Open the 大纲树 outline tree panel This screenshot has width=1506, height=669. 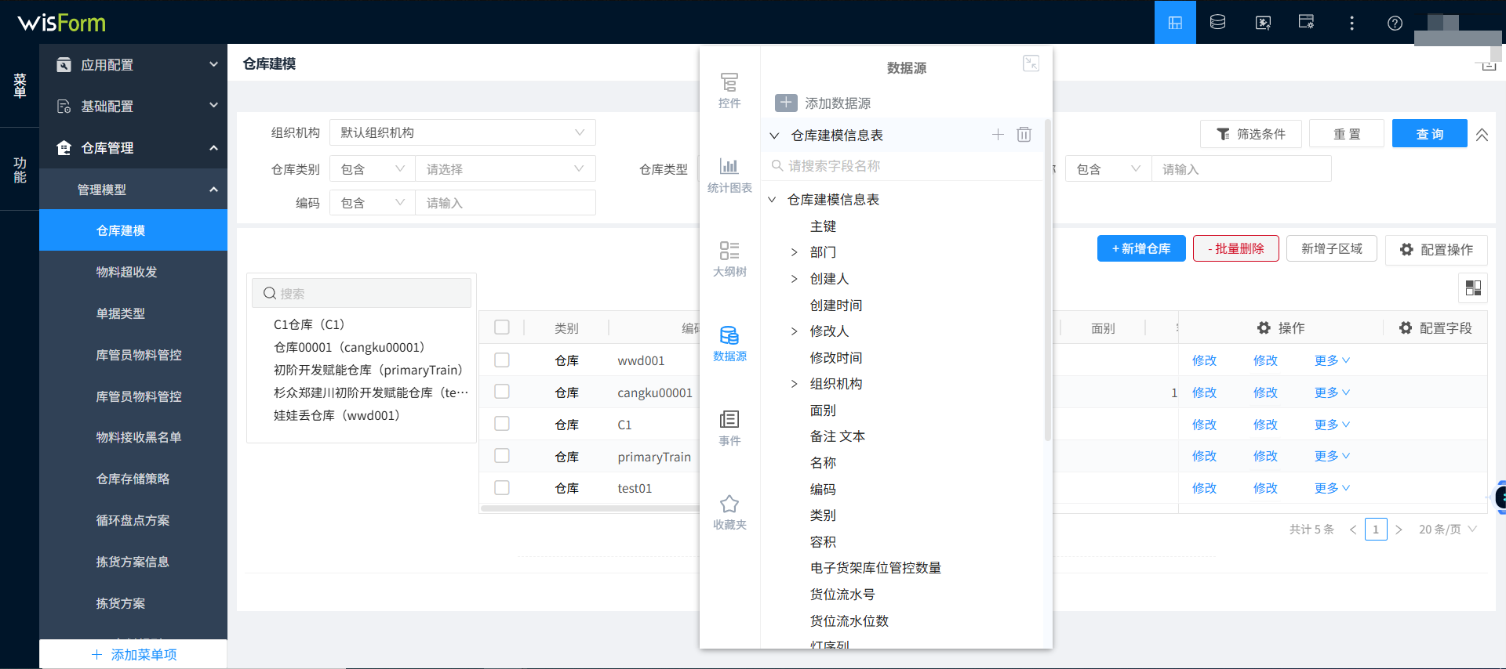[x=729, y=259]
